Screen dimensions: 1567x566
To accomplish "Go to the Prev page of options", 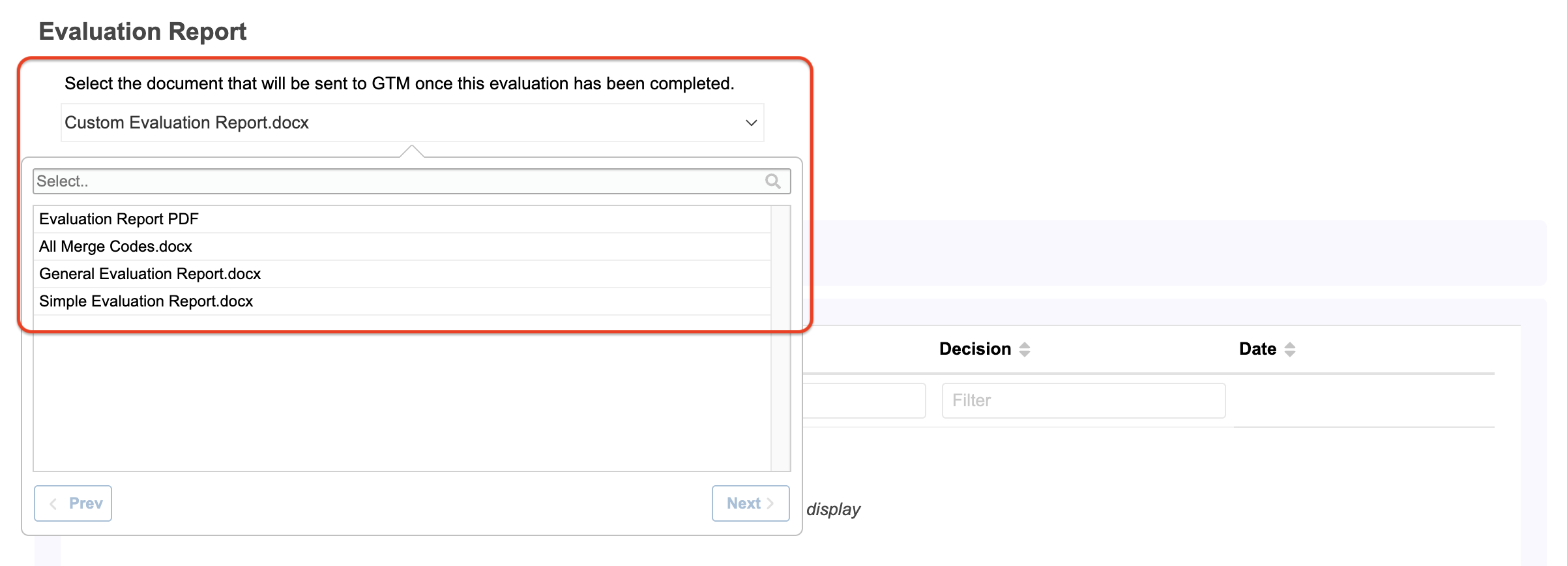I will tap(73, 503).
